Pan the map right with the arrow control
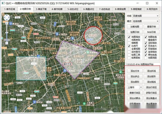 [9, 18]
